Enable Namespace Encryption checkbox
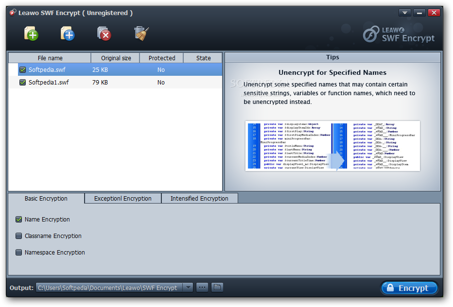Image resolution: width=453 pixels, height=307 pixels. tap(19, 253)
